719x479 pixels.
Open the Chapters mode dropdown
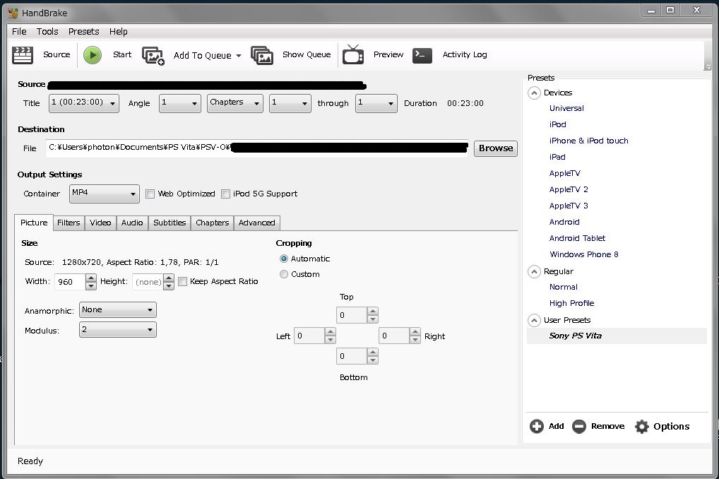[x=234, y=102]
